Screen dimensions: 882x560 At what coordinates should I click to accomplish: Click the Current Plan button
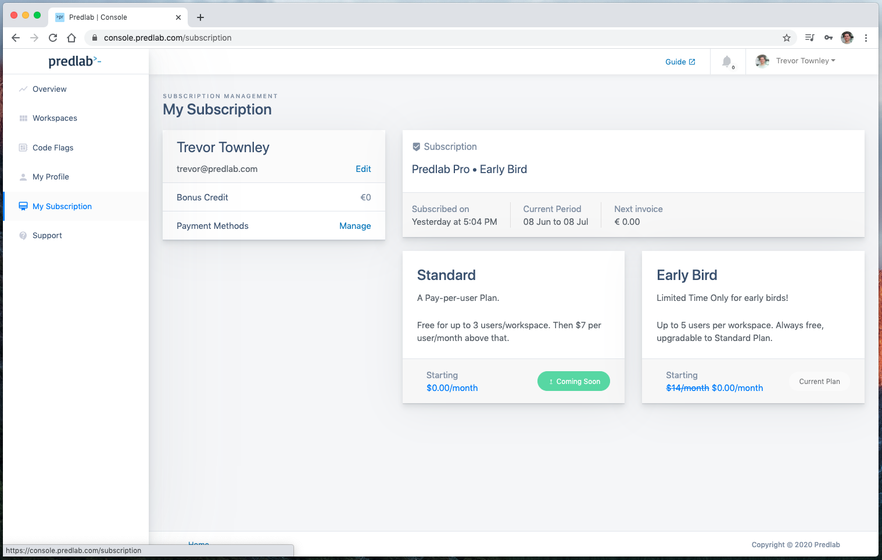[819, 382]
